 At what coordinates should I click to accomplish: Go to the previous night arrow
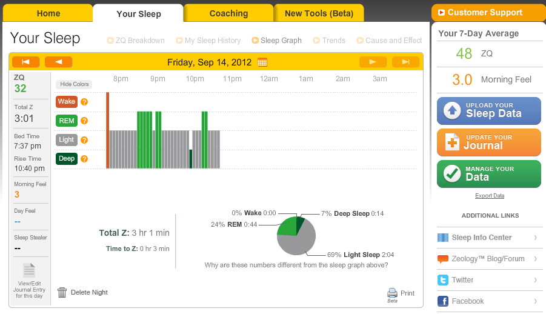pyautogui.click(x=59, y=62)
